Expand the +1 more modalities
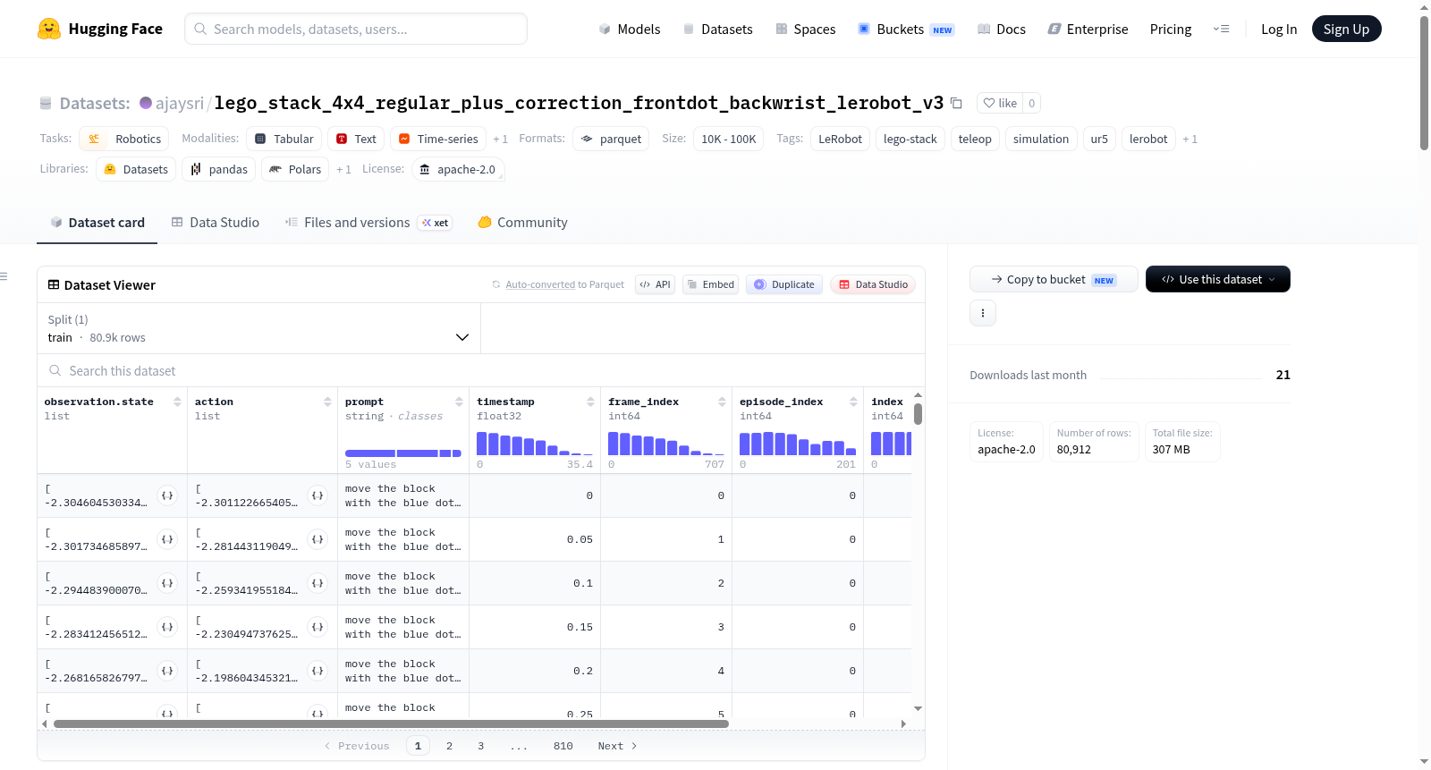Screen dimensions: 1431x770 click(x=501, y=140)
